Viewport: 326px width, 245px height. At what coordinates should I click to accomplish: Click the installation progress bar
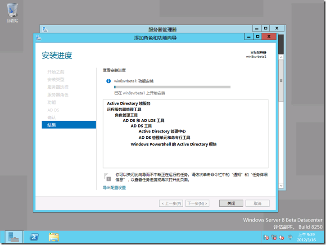click(x=172, y=87)
